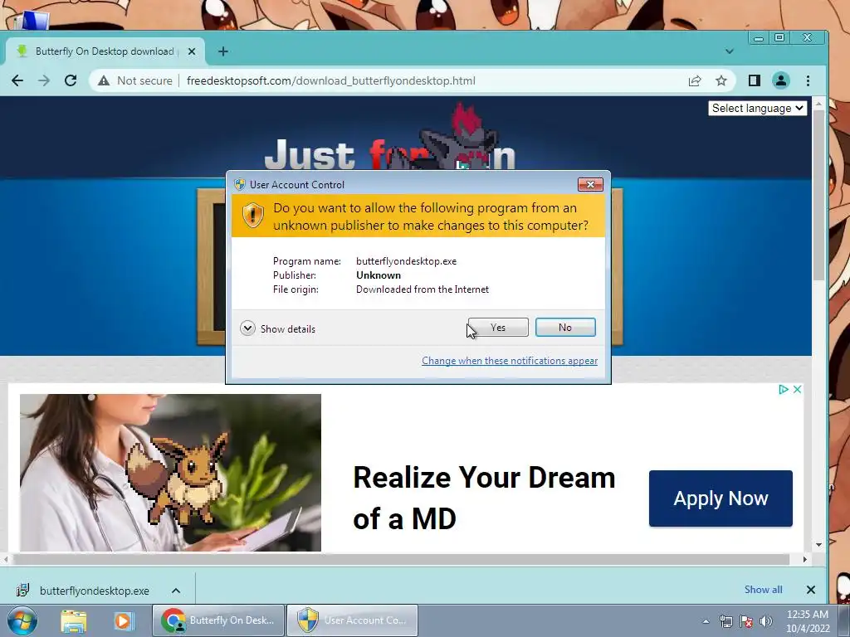Click No in User Account Control
The width and height of the screenshot is (850, 637).
point(565,327)
